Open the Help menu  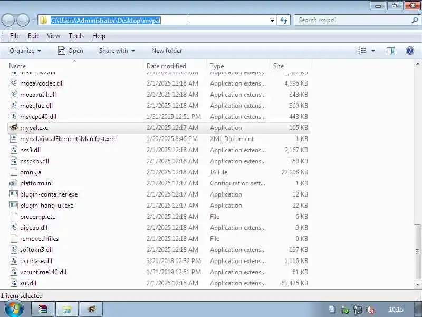pyautogui.click(x=99, y=36)
